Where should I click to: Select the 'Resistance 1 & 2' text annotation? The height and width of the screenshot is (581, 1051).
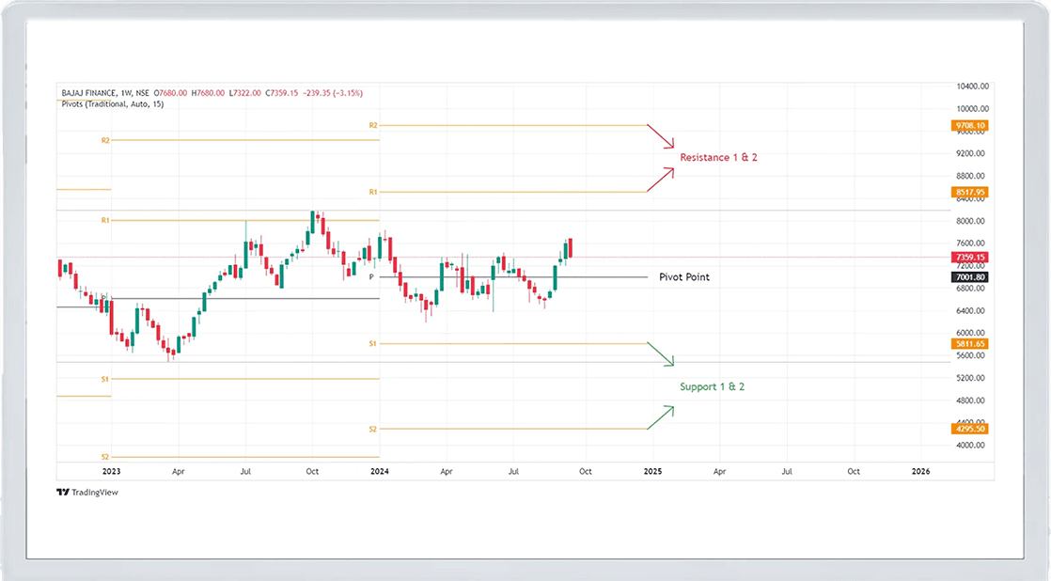coord(718,157)
